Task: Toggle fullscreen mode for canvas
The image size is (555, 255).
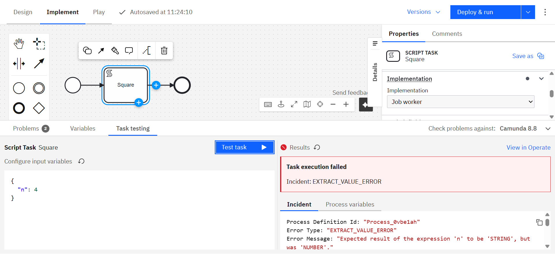Action: click(294, 104)
